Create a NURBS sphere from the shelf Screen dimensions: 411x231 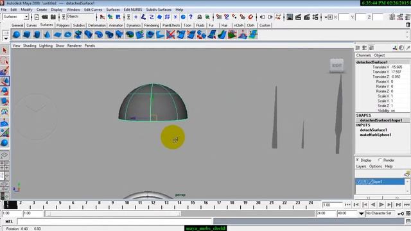(16, 35)
